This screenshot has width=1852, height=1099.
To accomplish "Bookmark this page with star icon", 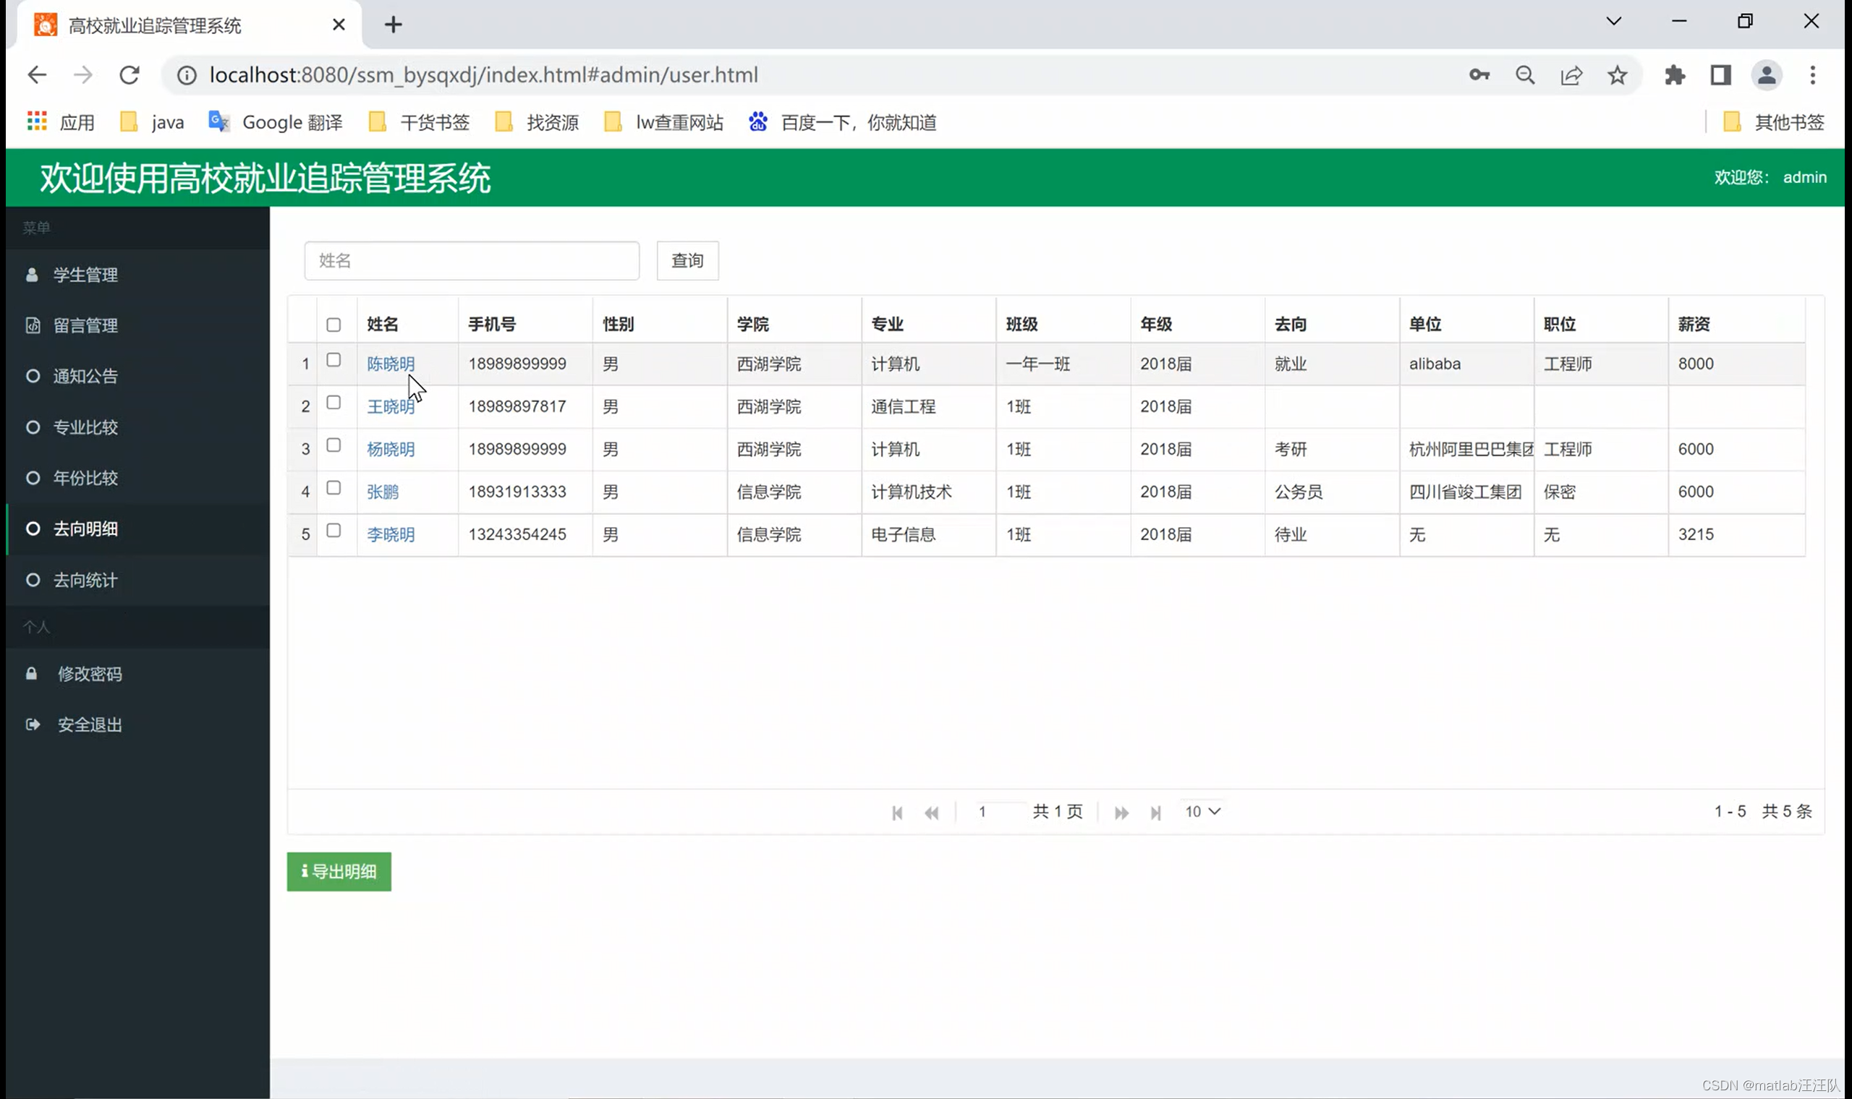I will [1617, 74].
